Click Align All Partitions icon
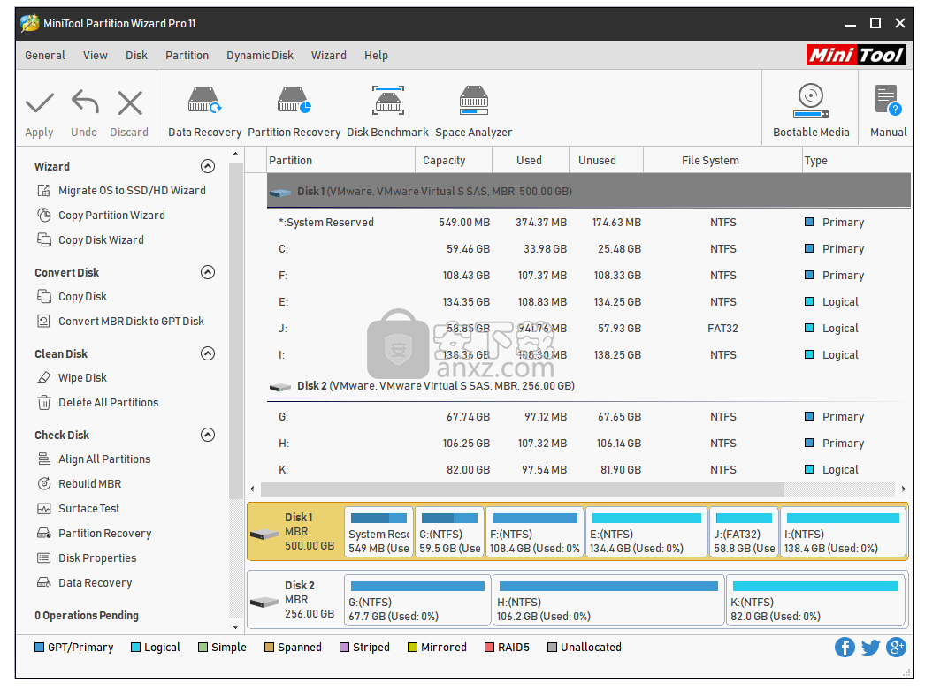The width and height of the screenshot is (925, 690). 43,459
